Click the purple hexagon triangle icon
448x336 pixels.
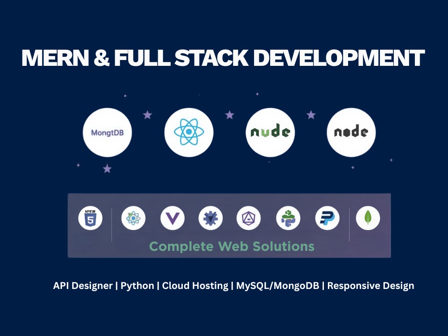pos(249,218)
